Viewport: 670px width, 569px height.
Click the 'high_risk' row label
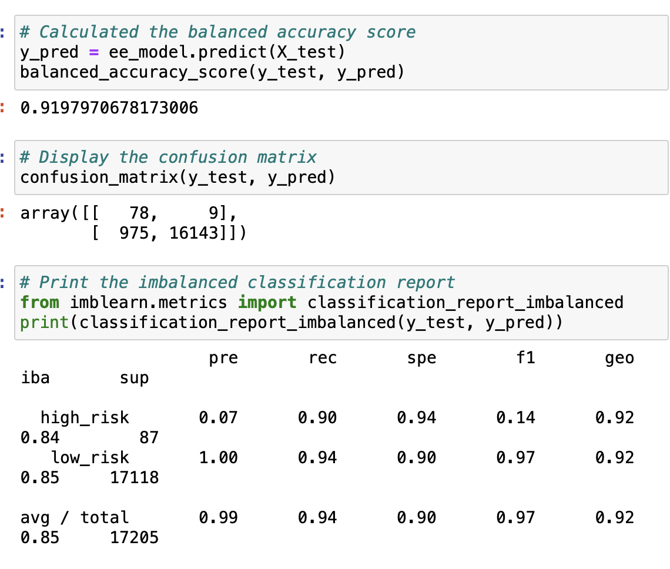click(85, 418)
